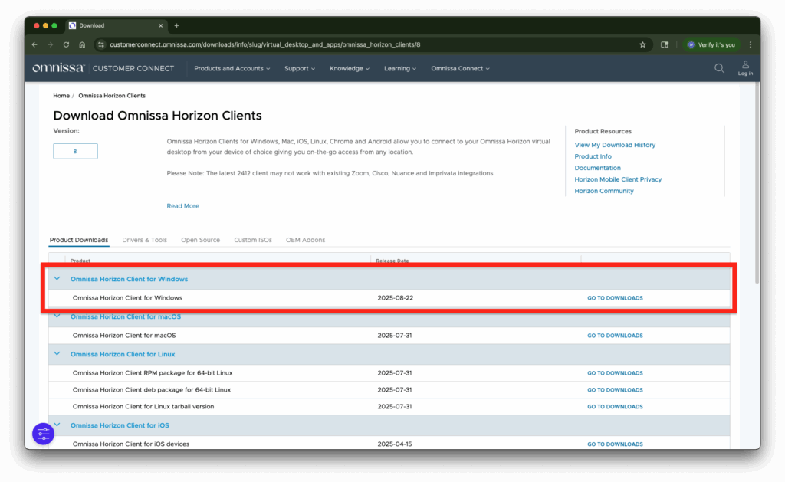Open the purple settings sliders button
Image resolution: width=785 pixels, height=482 pixels.
(x=43, y=434)
